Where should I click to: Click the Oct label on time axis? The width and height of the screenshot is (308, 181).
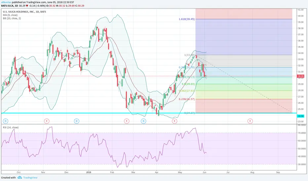(19, 172)
